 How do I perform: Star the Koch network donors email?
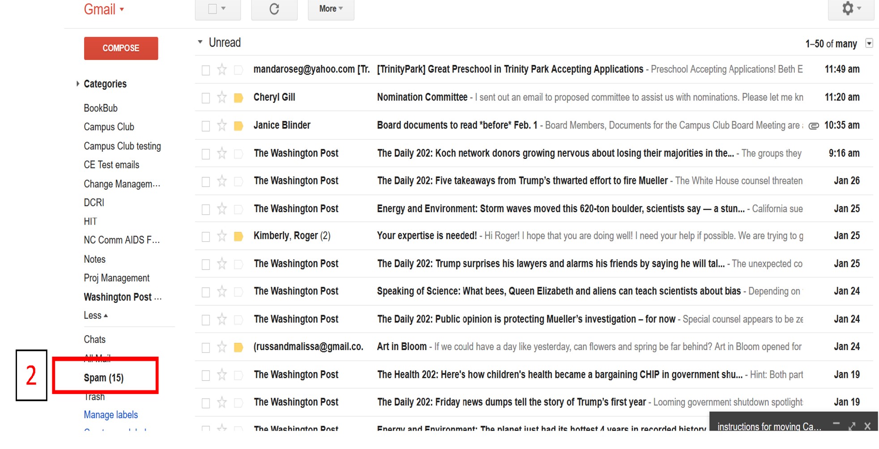tap(222, 154)
